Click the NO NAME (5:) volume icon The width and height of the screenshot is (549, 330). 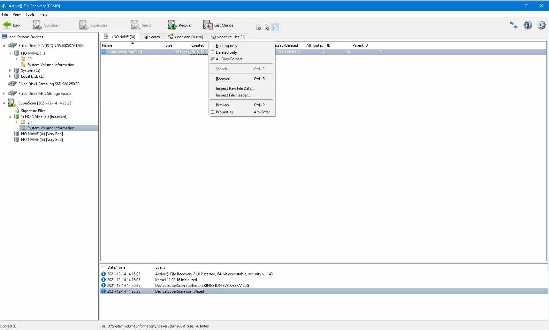click(x=17, y=139)
